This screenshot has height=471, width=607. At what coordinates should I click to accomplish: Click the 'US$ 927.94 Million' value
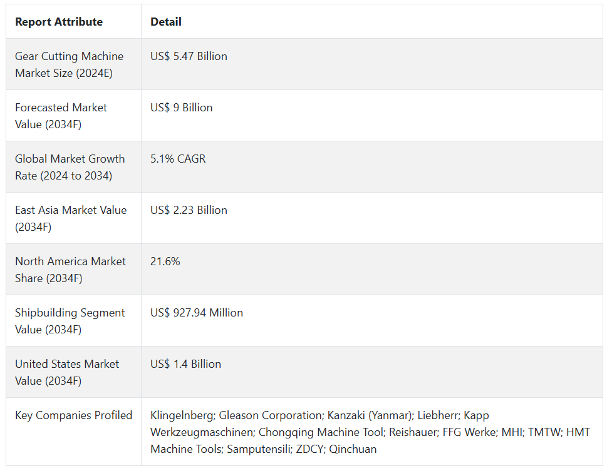tap(197, 313)
